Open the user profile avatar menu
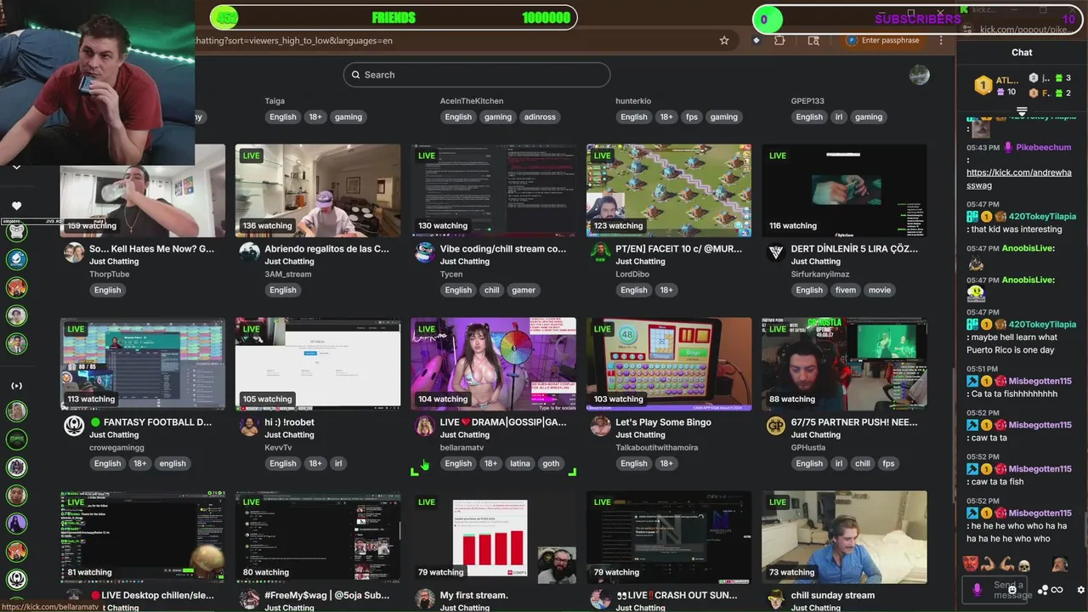1088x612 pixels. [919, 75]
